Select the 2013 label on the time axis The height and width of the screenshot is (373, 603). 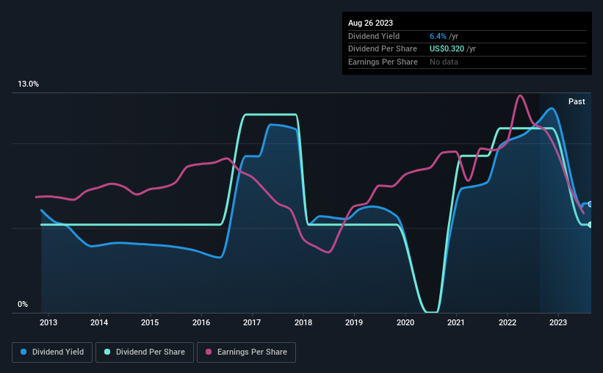(48, 322)
